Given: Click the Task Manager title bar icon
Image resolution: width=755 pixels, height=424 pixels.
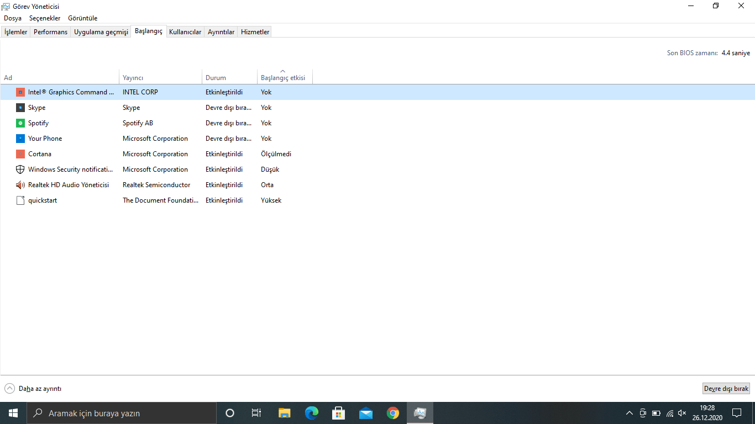Looking at the screenshot, I should pos(6,6).
